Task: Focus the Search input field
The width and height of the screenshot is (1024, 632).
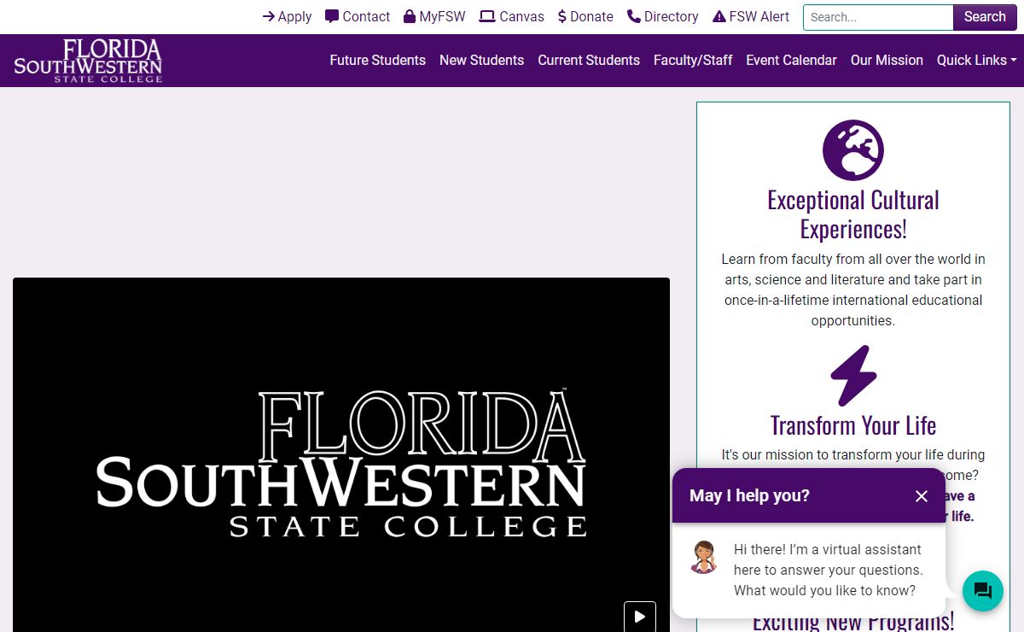Action: [x=878, y=17]
